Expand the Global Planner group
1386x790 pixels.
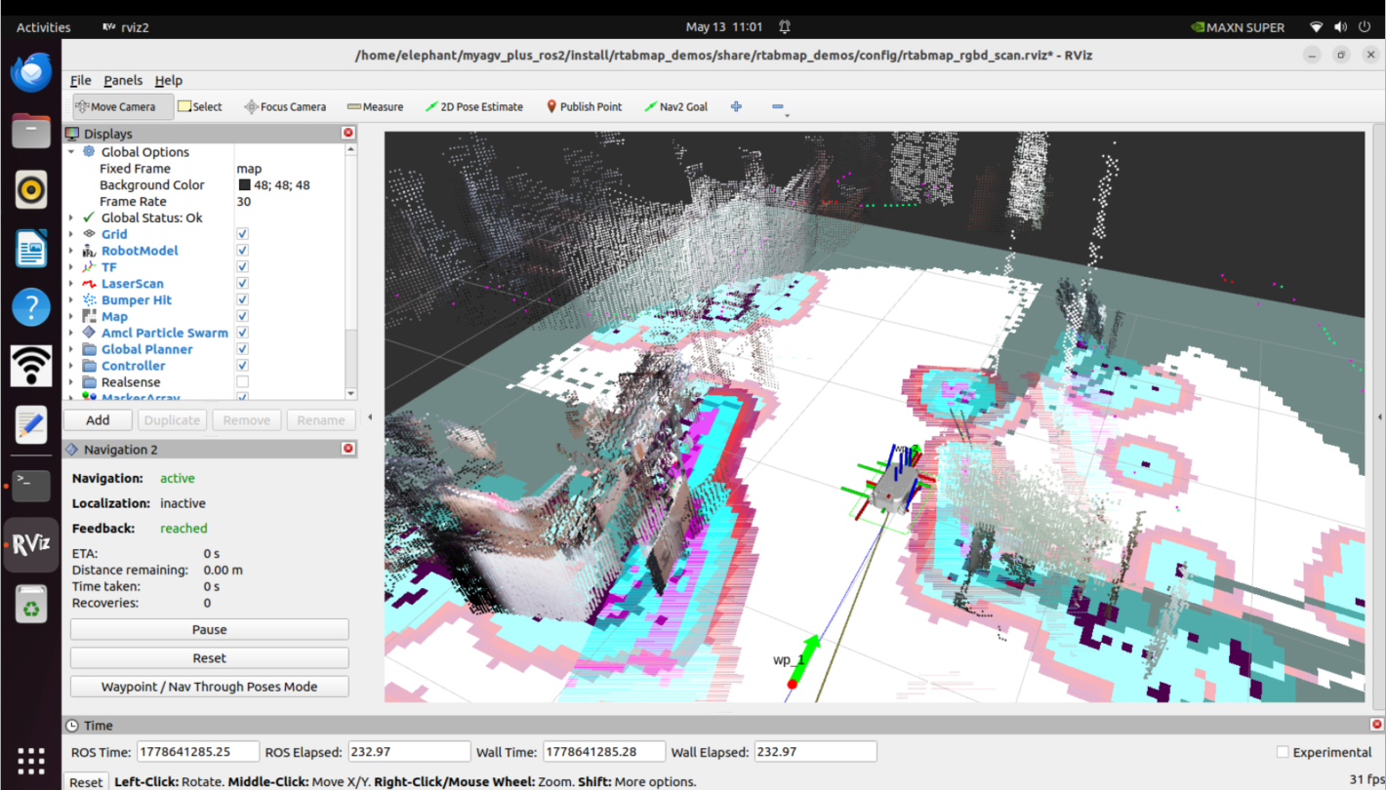coord(71,349)
